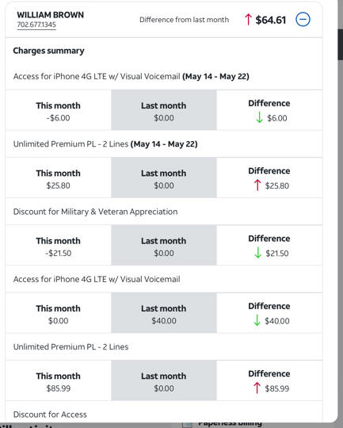Select the William Brown account name
Viewport: 343px width, 428px height.
pos(51,15)
